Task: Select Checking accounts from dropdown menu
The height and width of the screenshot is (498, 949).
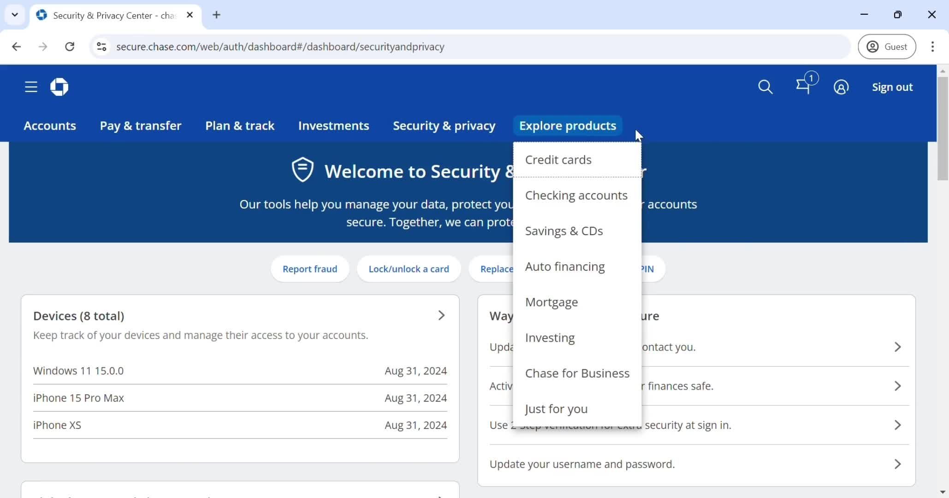Action: coord(576,195)
